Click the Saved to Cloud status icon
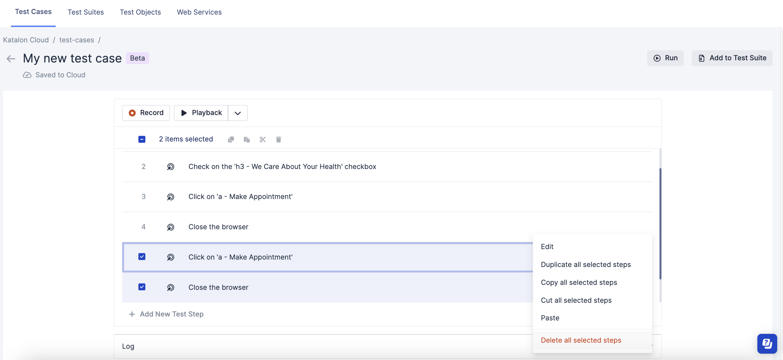783x360 pixels. 27,74
